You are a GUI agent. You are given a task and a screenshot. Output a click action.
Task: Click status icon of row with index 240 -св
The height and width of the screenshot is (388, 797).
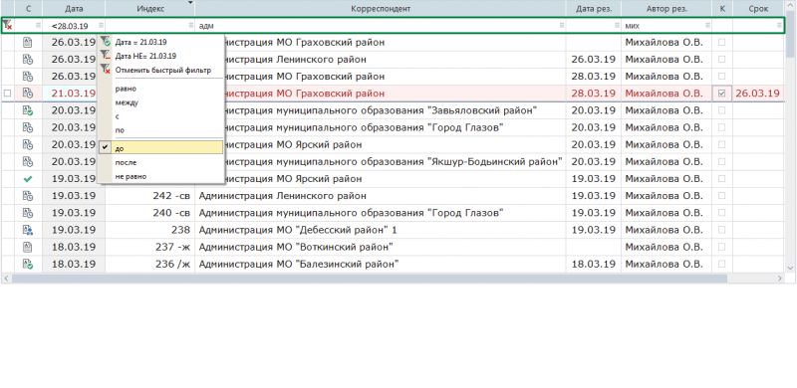pos(28,213)
